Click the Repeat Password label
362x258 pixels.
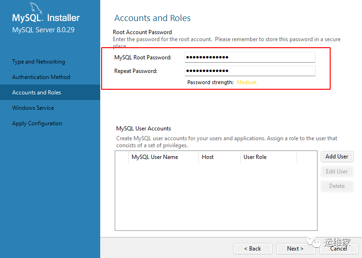(x=136, y=71)
